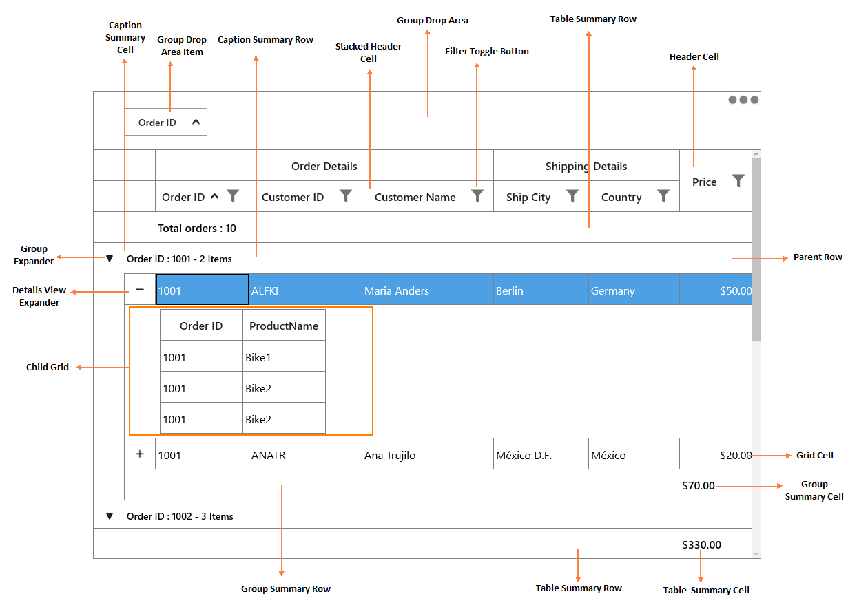Image resolution: width=848 pixels, height=605 pixels.
Task: Open the Customer Name filter icon
Action: click(x=477, y=196)
